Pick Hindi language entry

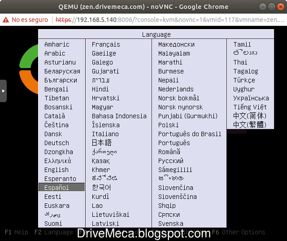click(100, 89)
